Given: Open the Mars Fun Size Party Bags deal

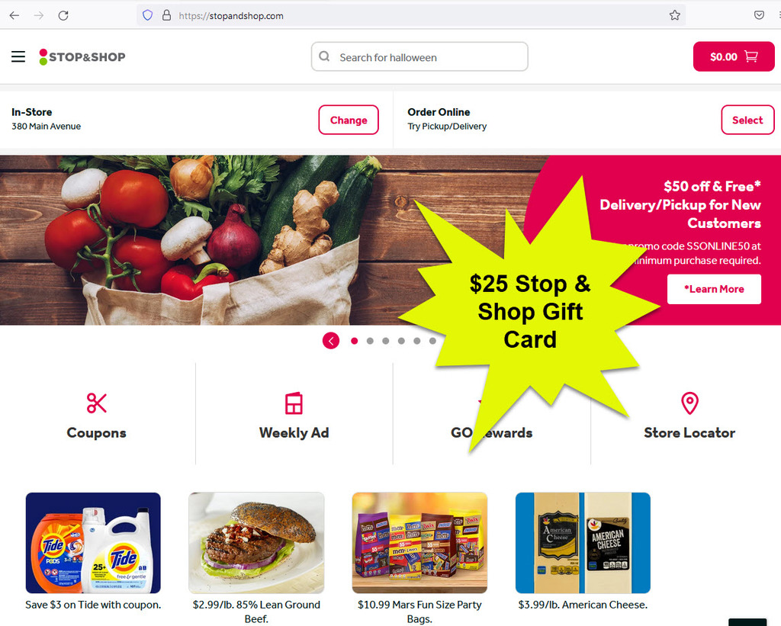Looking at the screenshot, I should pos(419,543).
